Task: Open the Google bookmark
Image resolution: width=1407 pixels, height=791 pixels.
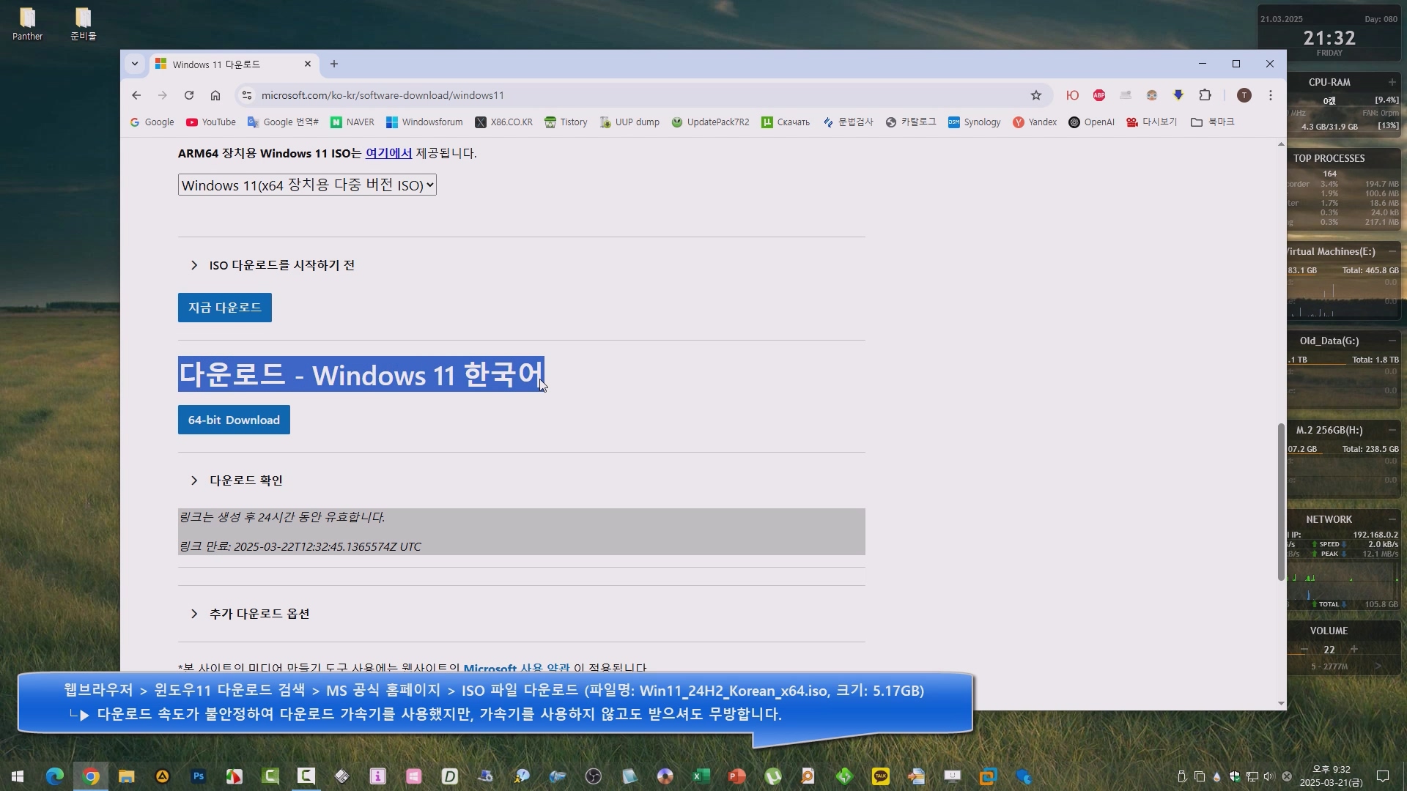Action: 152,122
